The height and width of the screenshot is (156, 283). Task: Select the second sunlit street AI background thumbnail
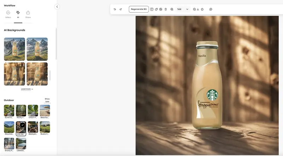click(37, 74)
